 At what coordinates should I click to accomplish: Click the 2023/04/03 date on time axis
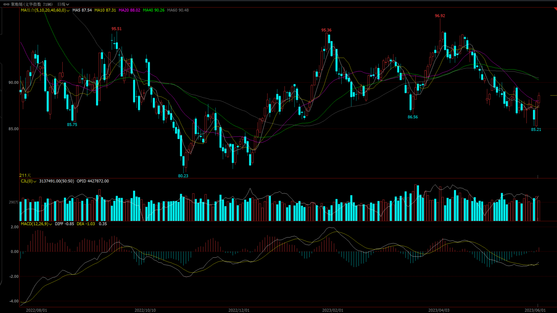(439, 310)
